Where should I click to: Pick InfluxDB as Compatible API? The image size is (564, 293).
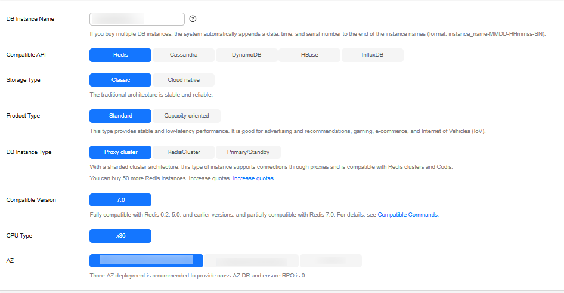pos(372,55)
